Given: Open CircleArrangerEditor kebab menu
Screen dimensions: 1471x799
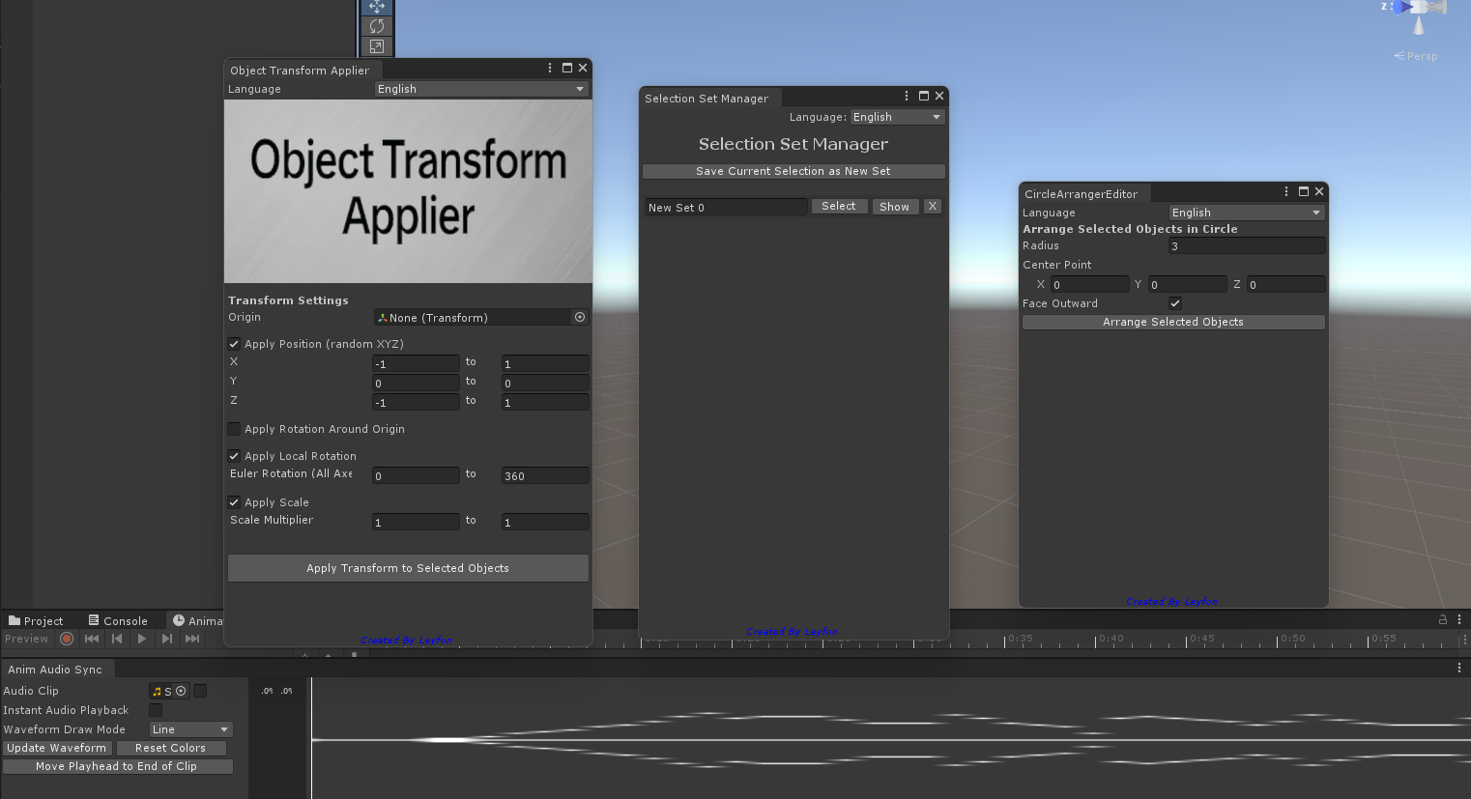Looking at the screenshot, I should 1286,191.
